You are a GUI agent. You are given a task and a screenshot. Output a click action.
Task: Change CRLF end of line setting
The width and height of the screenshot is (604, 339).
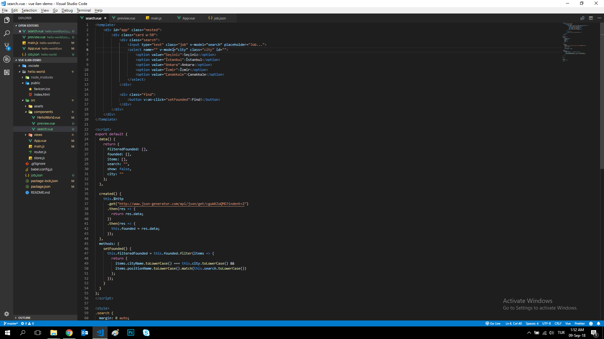(x=558, y=324)
